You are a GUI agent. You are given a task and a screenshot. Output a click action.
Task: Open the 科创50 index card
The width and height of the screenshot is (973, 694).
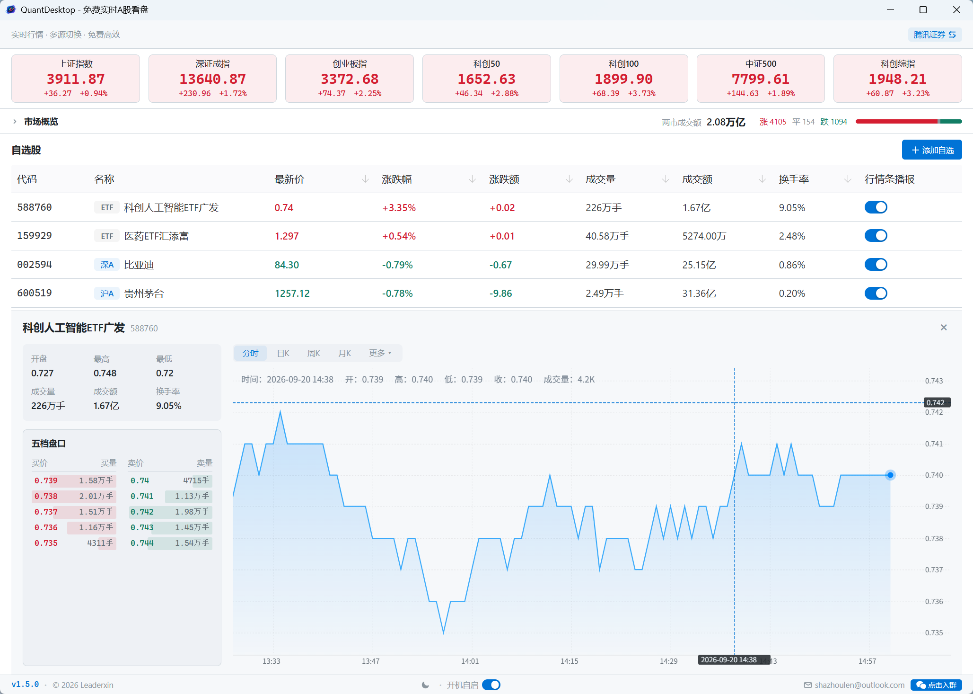(487, 79)
